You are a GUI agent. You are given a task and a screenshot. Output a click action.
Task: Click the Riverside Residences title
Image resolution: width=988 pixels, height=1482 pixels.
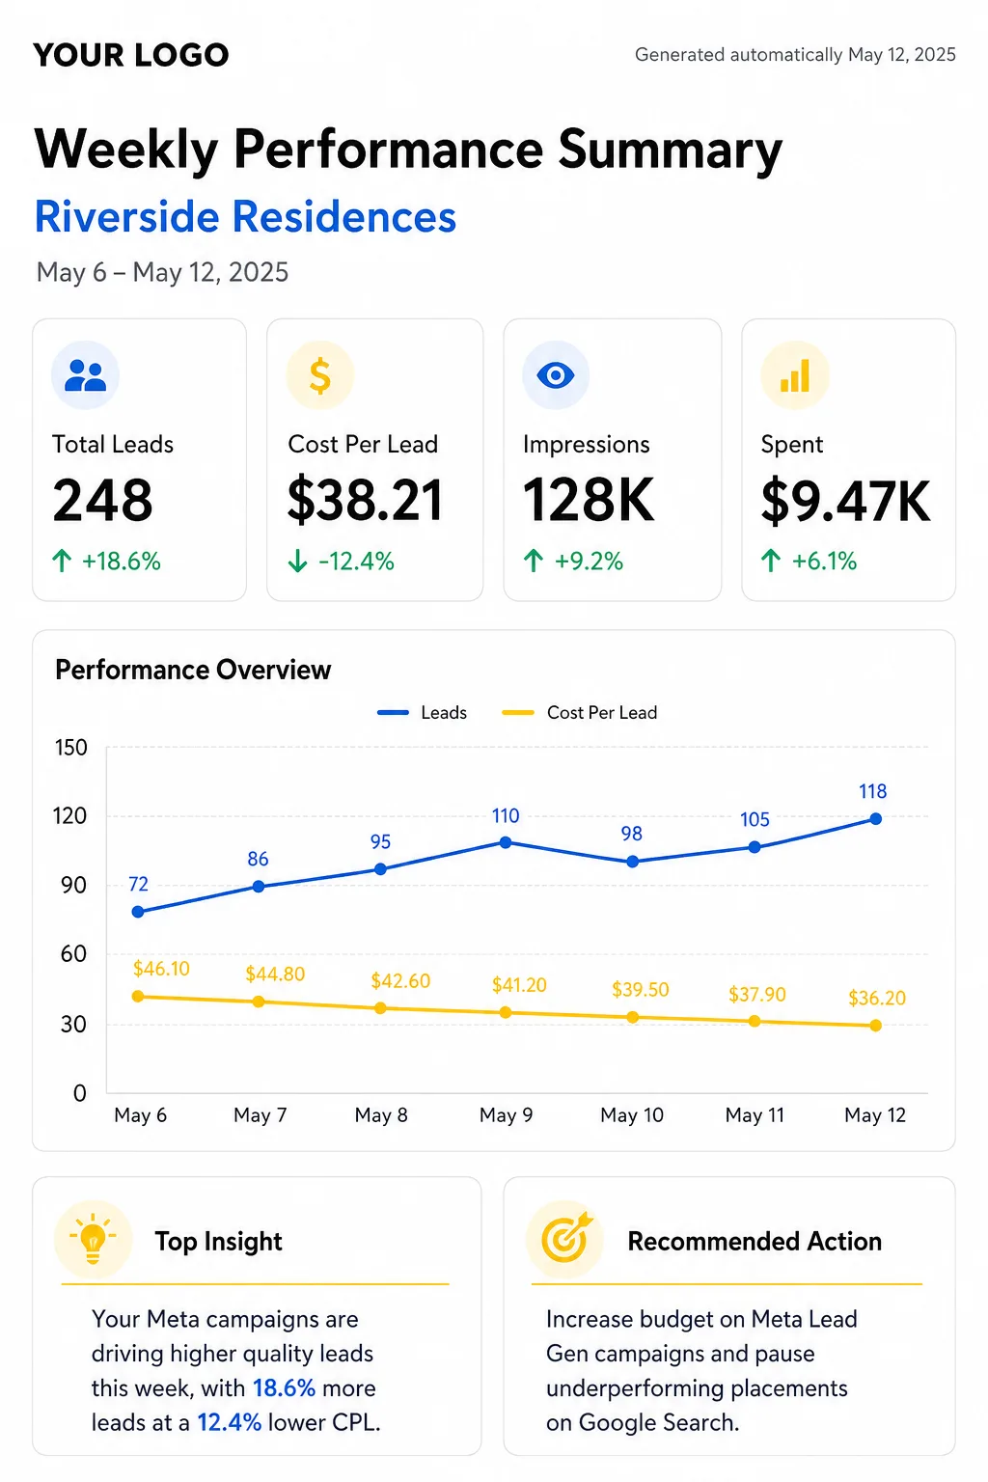(245, 217)
